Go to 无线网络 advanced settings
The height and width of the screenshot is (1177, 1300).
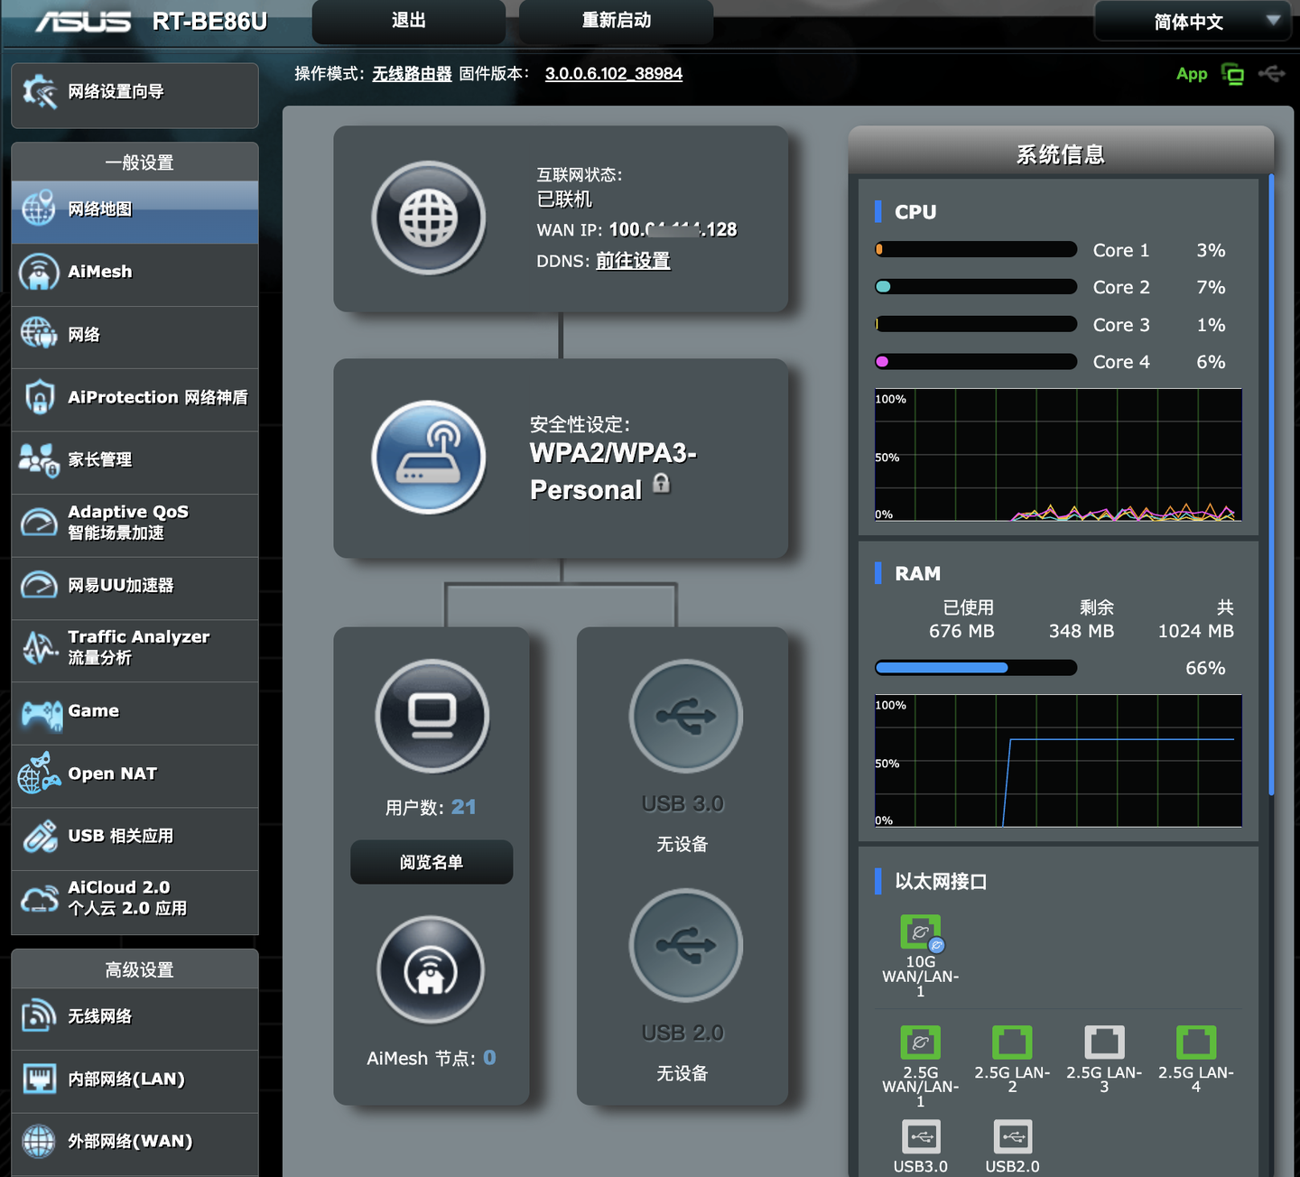point(135,1017)
